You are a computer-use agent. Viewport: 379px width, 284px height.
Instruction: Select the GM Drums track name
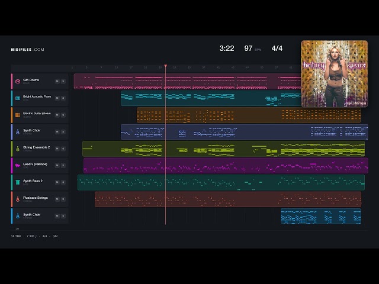point(31,80)
